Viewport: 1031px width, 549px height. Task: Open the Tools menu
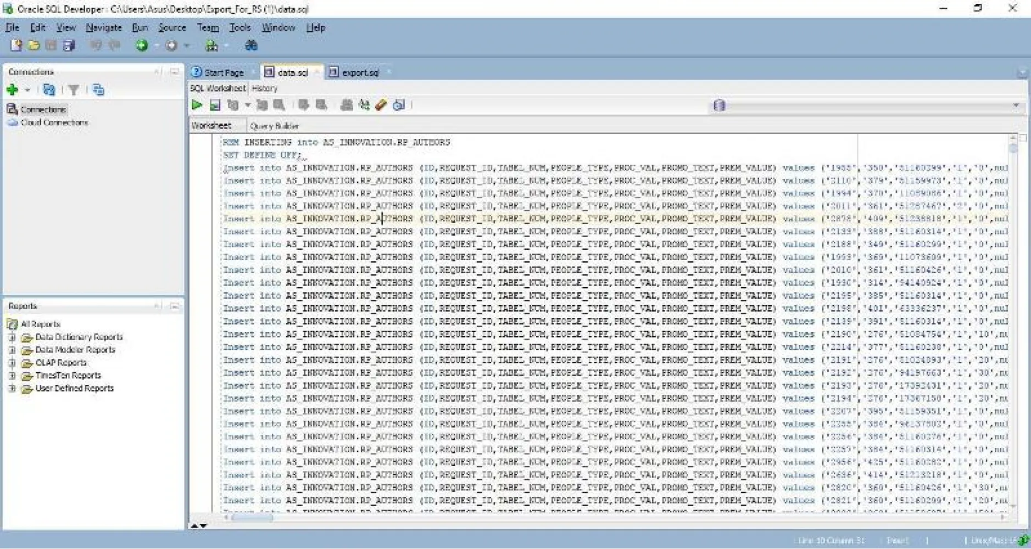click(x=240, y=27)
